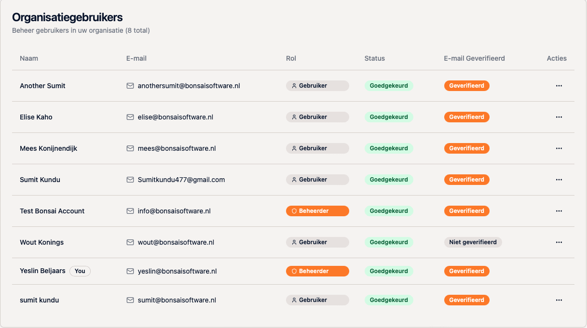587x328 pixels.
Task: Click envelope icon beside yeslin@bonsaisoftware.nl
Action: tap(130, 271)
